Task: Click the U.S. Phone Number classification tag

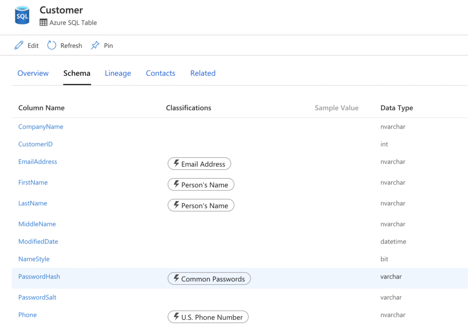Action: (x=208, y=317)
